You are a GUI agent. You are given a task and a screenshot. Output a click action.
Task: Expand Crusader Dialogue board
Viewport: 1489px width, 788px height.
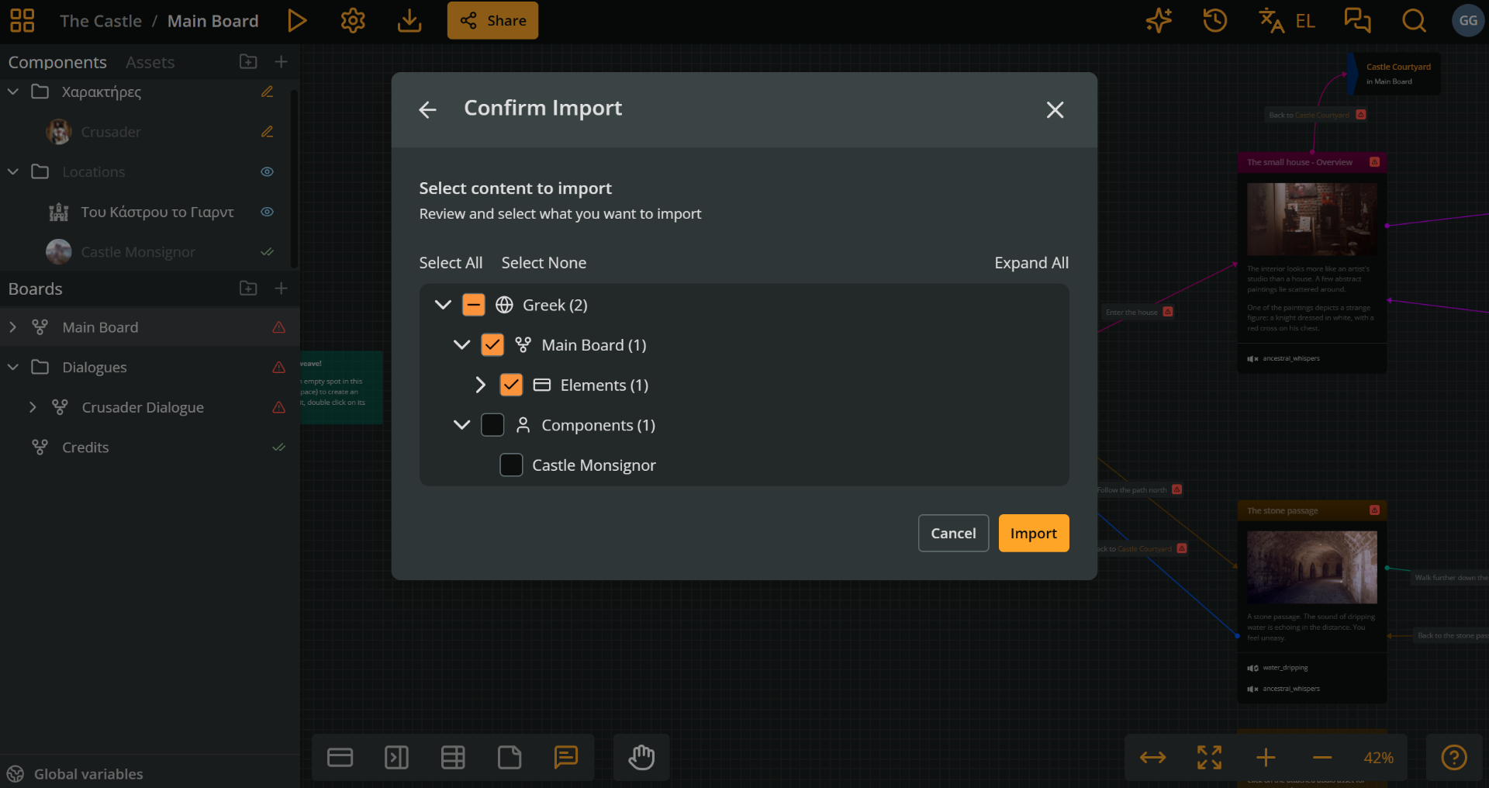[33, 407]
